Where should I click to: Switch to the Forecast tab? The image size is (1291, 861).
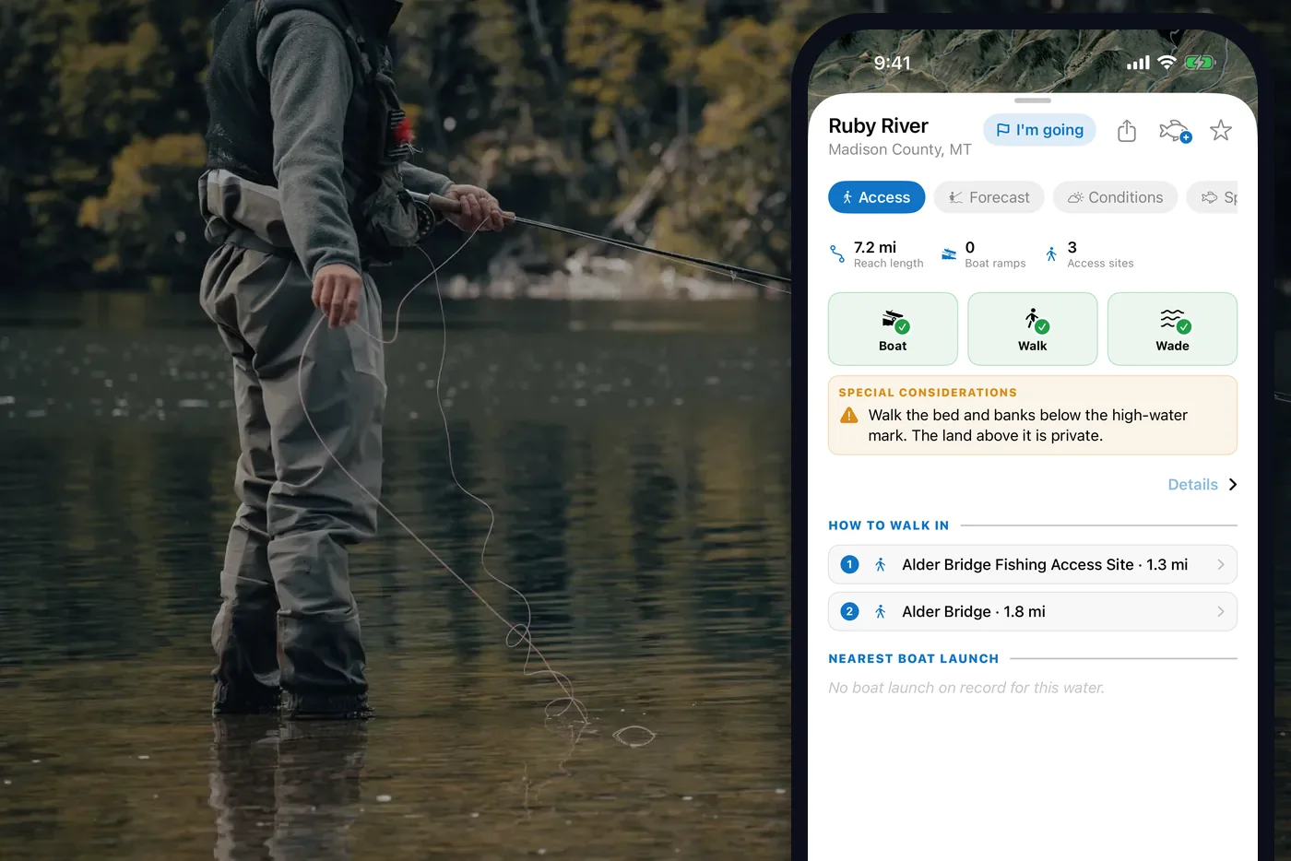pos(989,197)
